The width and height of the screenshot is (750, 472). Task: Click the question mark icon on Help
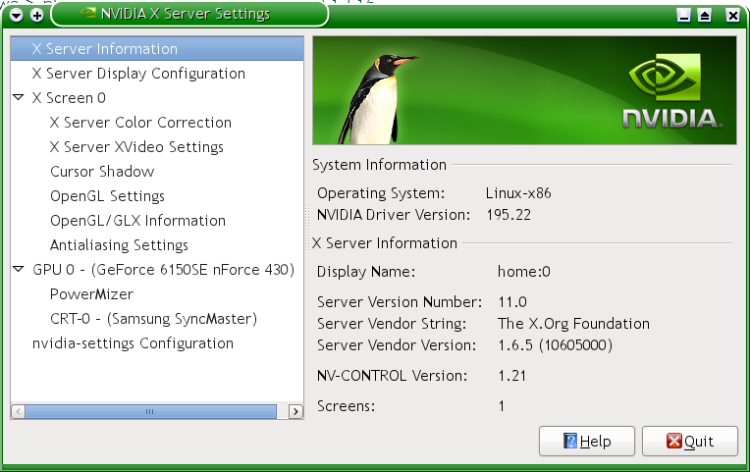(x=570, y=441)
